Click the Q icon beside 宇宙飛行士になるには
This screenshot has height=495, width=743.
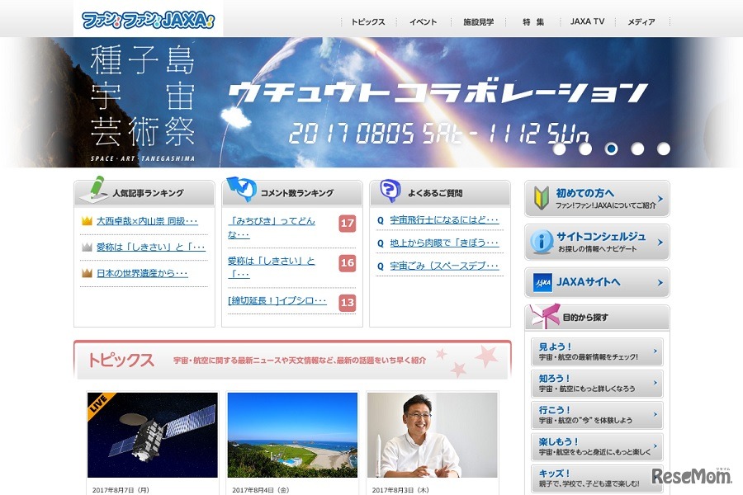point(380,220)
